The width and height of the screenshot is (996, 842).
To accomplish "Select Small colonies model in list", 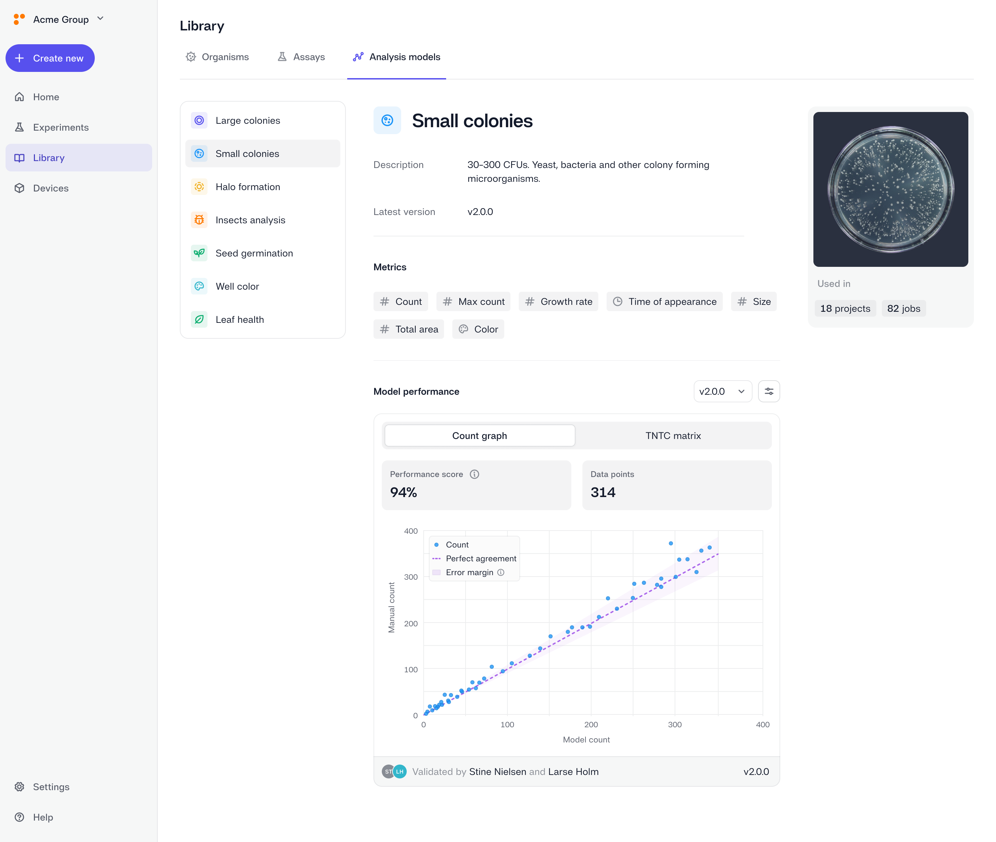I will [x=262, y=154].
